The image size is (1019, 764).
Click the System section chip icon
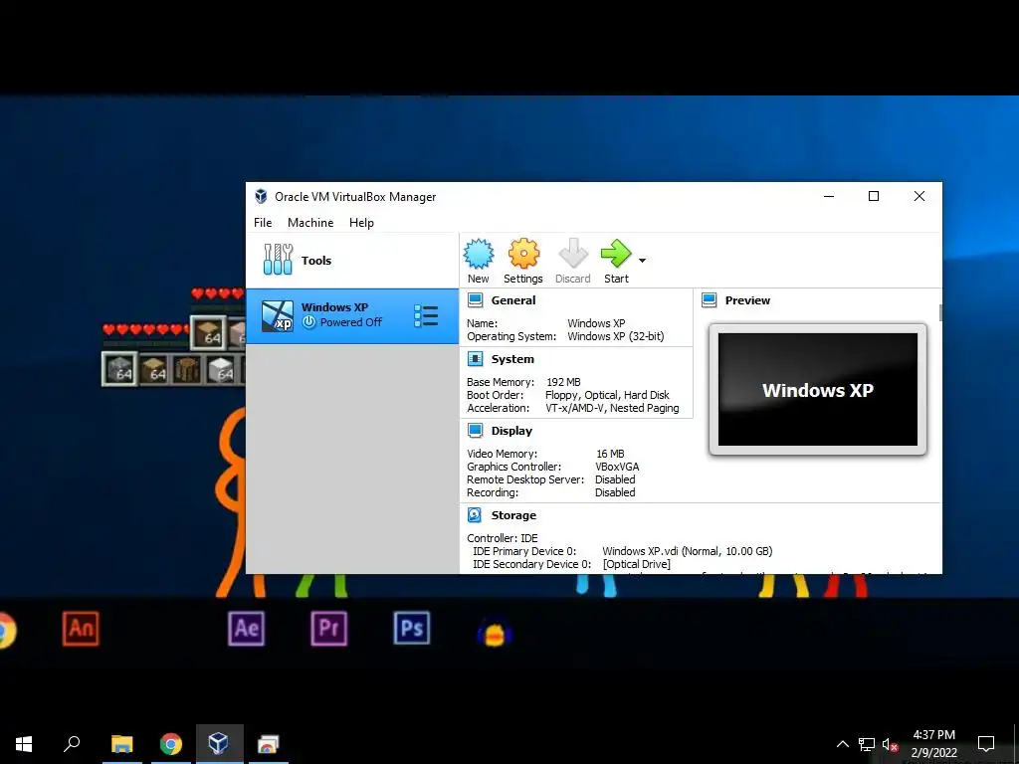(475, 358)
